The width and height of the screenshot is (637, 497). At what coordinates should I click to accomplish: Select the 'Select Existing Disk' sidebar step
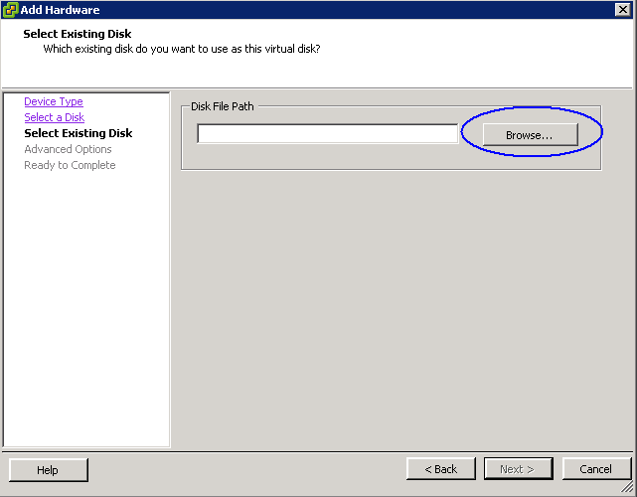pyautogui.click(x=79, y=133)
